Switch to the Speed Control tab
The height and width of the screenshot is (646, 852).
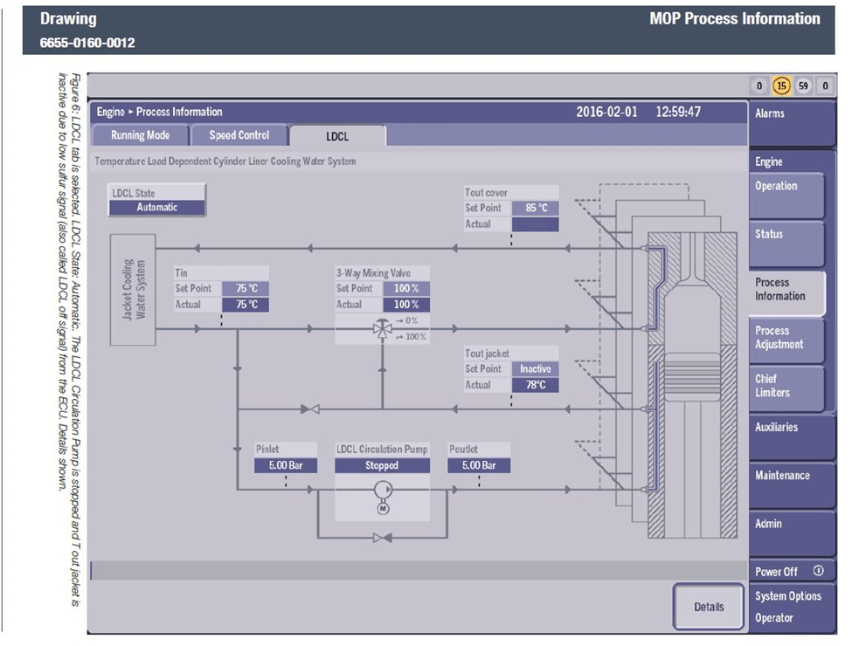point(239,135)
